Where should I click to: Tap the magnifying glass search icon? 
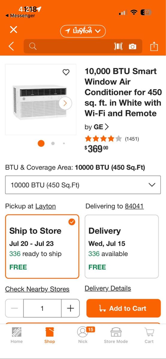click(33, 46)
